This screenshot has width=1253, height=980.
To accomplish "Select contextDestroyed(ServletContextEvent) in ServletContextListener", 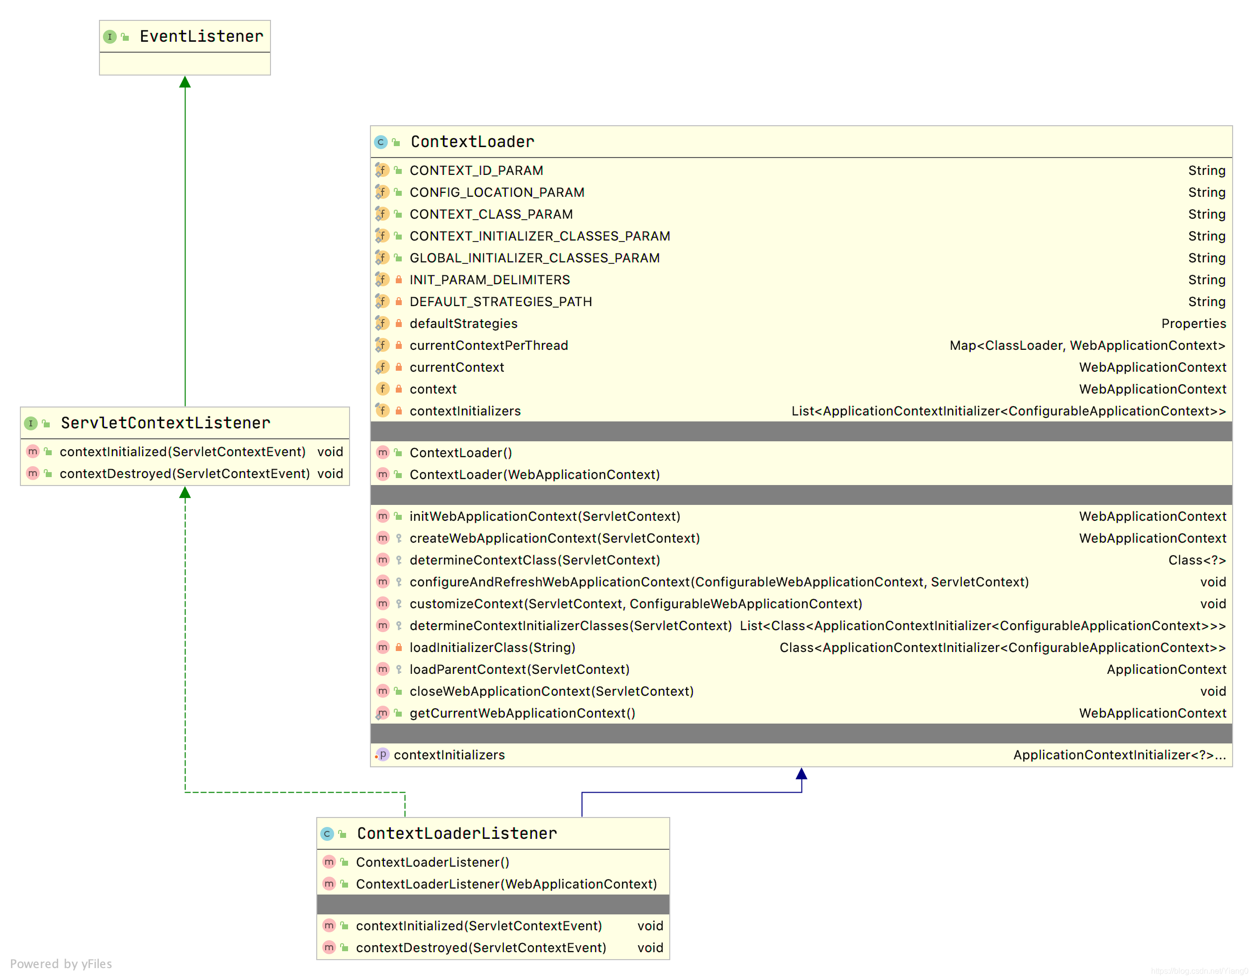I will [x=184, y=474].
